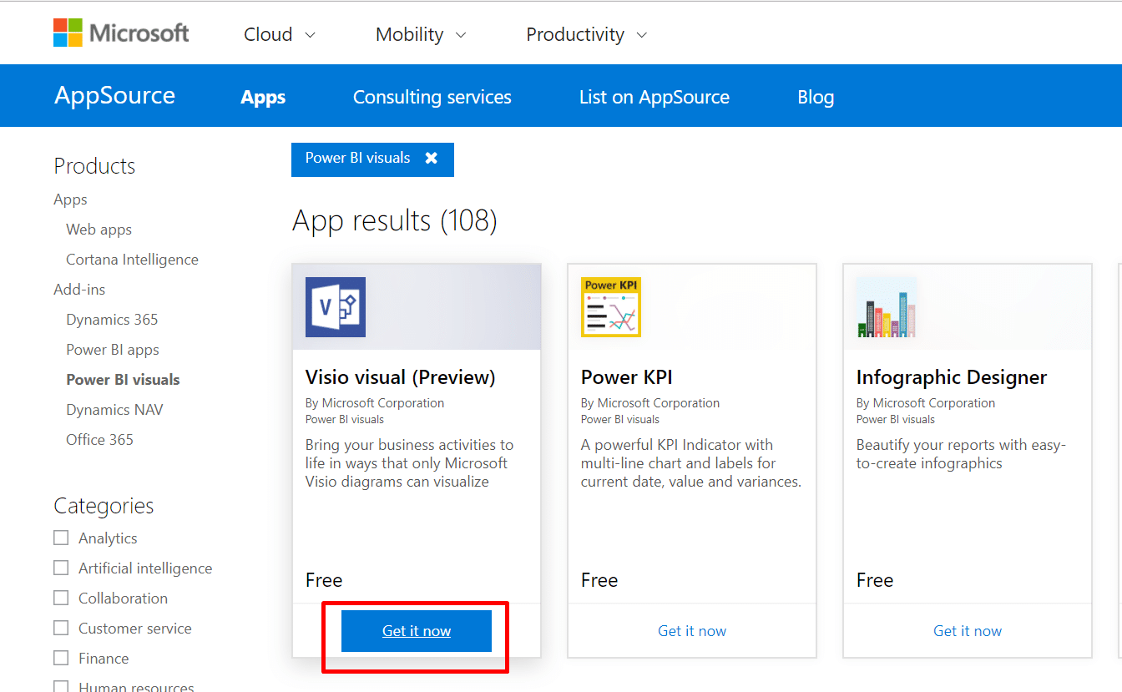The width and height of the screenshot is (1122, 692).
Task: Click Get it now for Visio visual
Action: (x=417, y=631)
